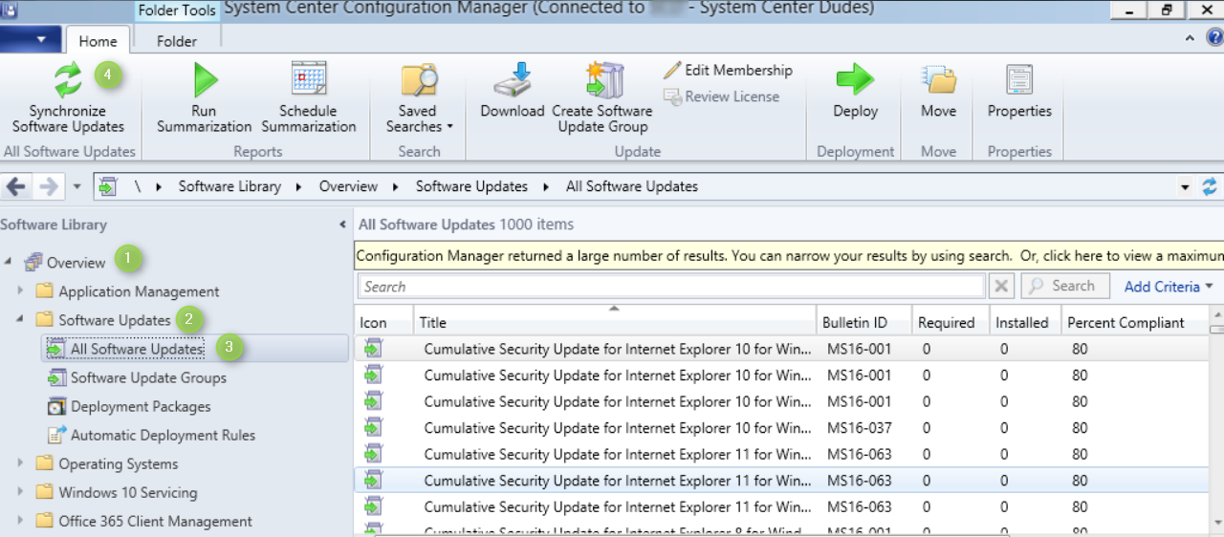Click into the Search input field
The width and height of the screenshot is (1224, 537).
(x=671, y=286)
